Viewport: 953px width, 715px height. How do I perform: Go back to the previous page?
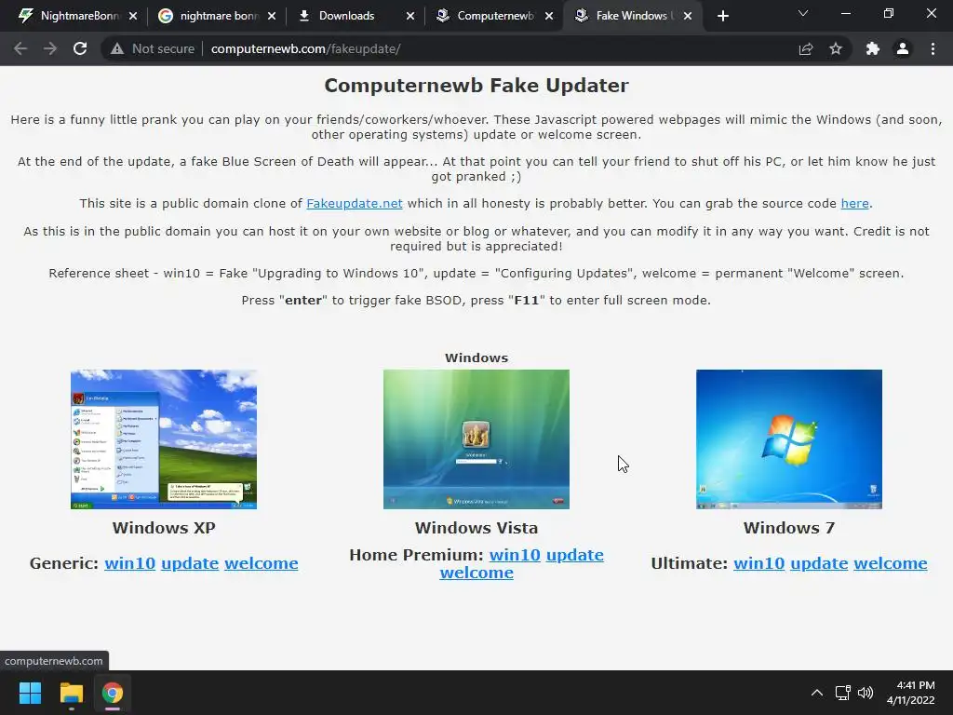[20, 48]
